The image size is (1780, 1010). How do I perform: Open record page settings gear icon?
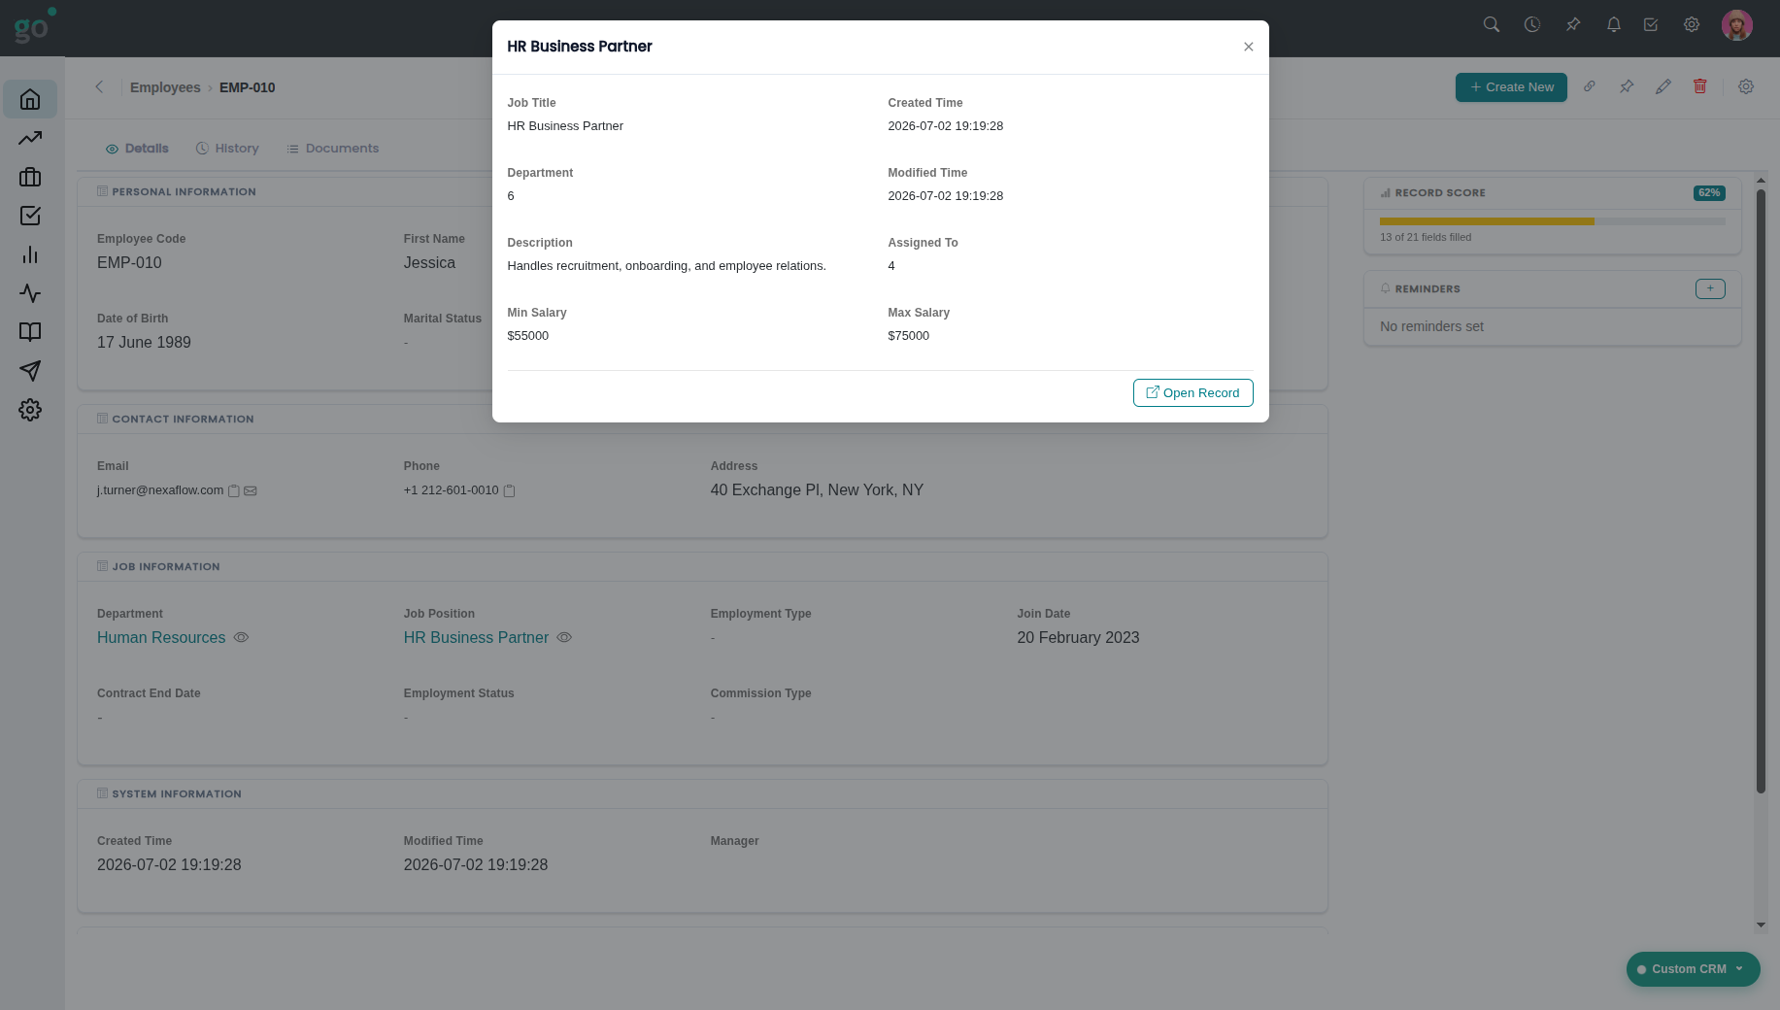tap(1746, 86)
